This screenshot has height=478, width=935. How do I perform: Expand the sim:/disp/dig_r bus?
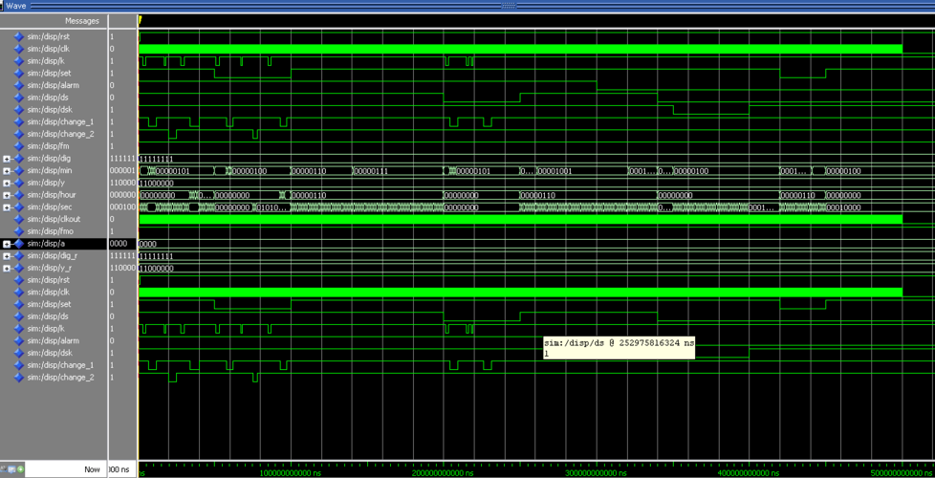click(7, 255)
